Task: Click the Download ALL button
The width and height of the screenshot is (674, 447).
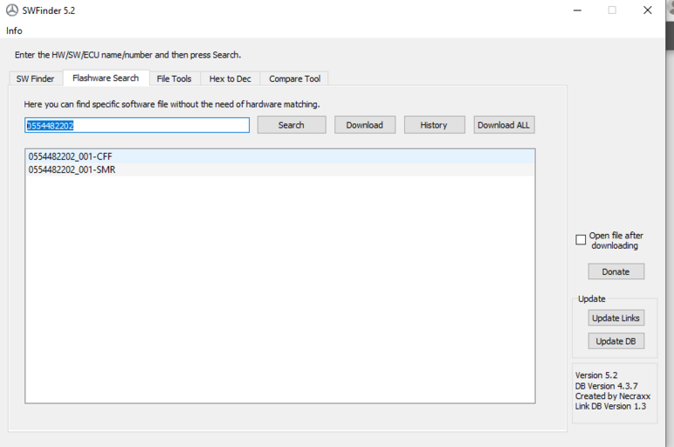Action: [503, 125]
